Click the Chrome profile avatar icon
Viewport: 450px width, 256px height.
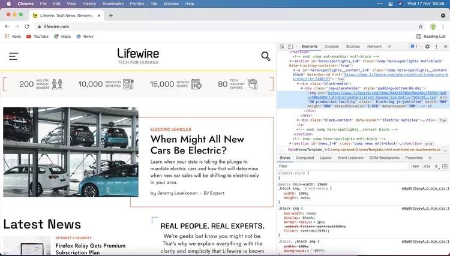point(433,26)
